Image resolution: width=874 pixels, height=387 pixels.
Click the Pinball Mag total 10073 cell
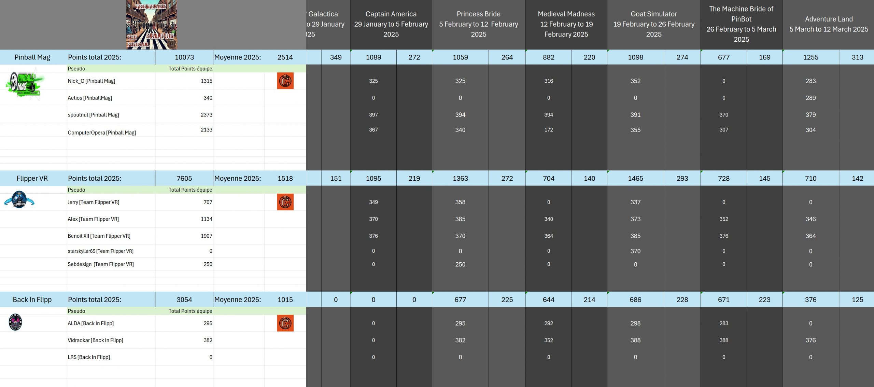184,57
